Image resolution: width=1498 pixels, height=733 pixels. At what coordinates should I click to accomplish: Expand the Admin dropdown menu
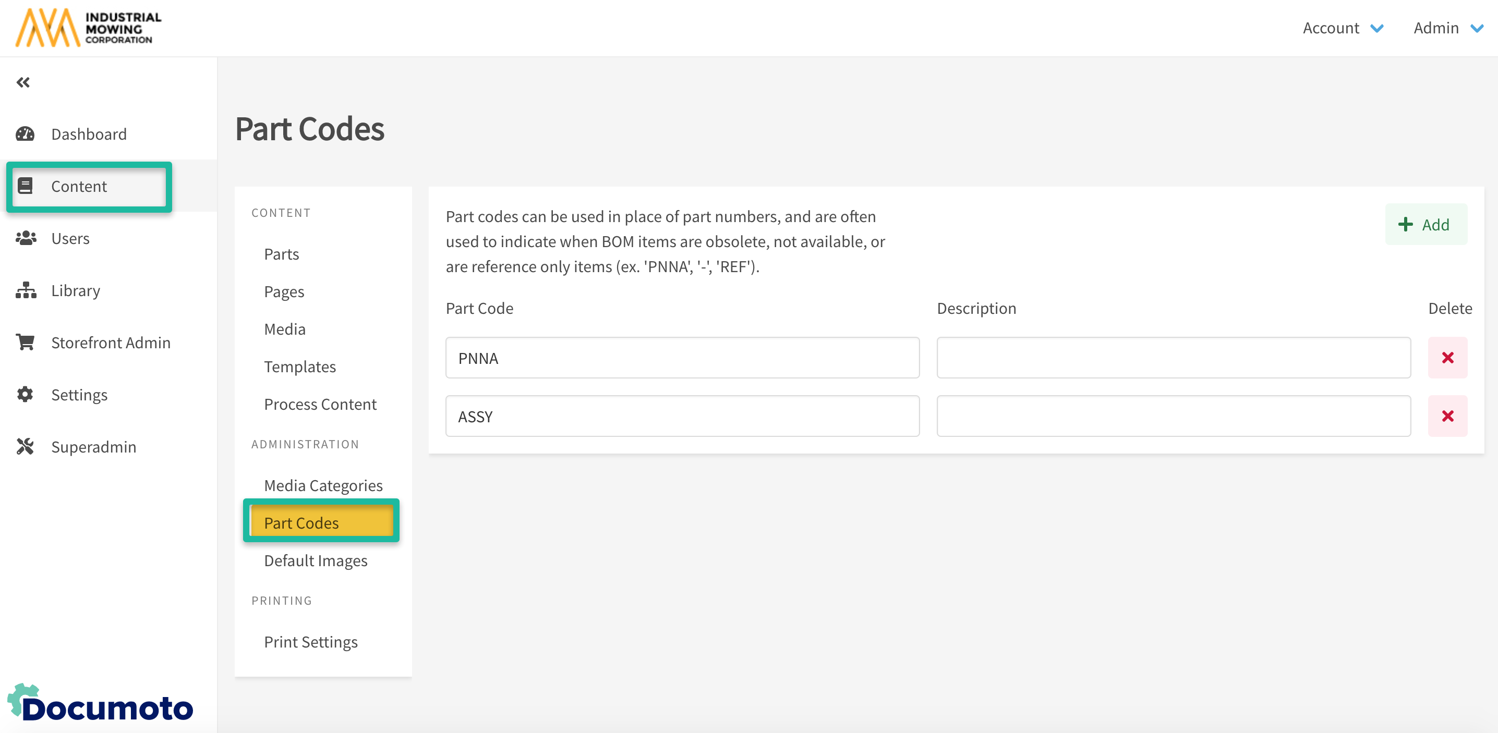(1447, 28)
